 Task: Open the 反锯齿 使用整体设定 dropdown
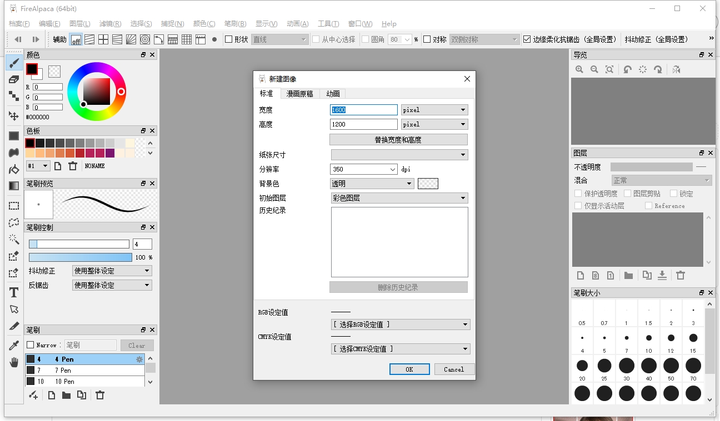(112, 285)
